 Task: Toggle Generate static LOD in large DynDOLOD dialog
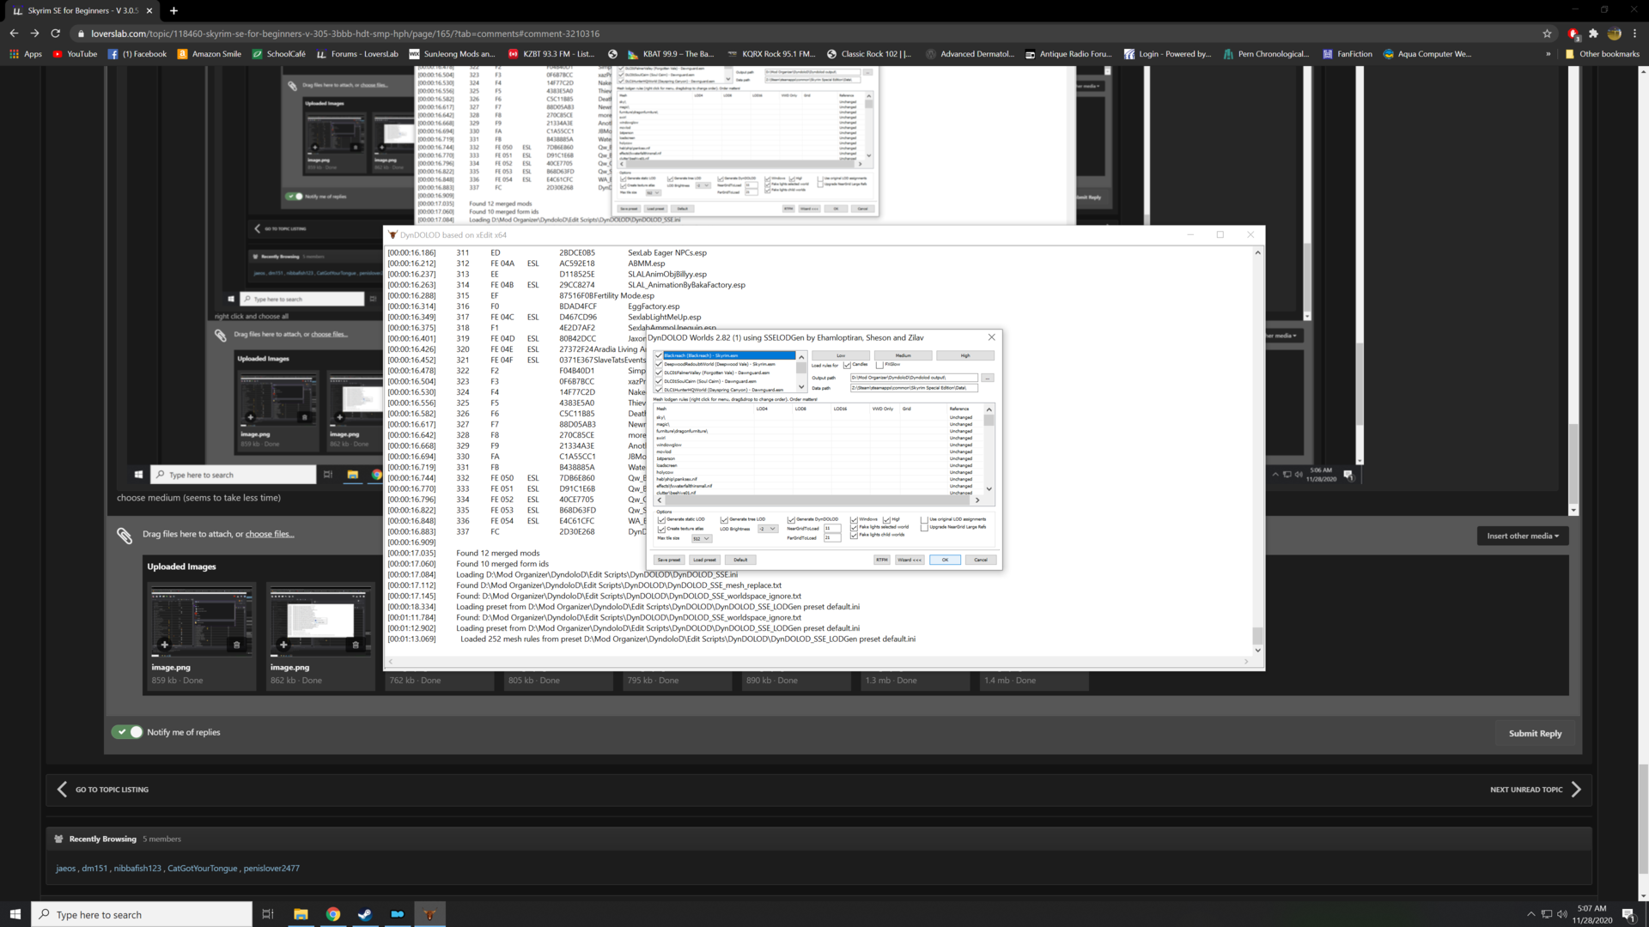click(661, 520)
